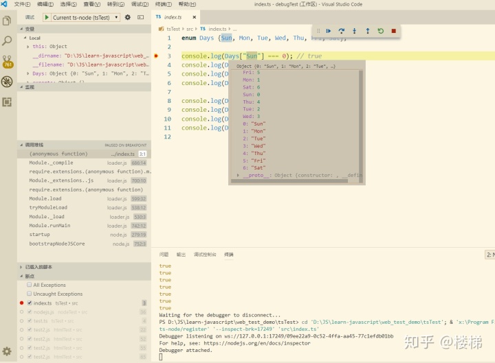The width and height of the screenshot is (495, 363).
Task: Click src in the breadcrumb path
Action: tap(190, 29)
